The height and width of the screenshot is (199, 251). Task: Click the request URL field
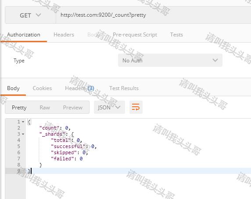(x=153, y=15)
